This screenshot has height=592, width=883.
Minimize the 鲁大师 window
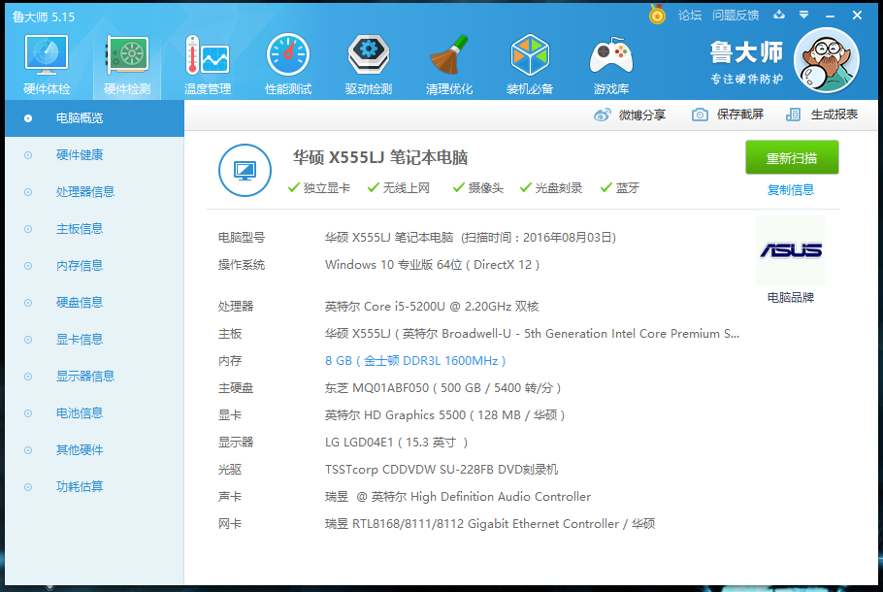(830, 16)
